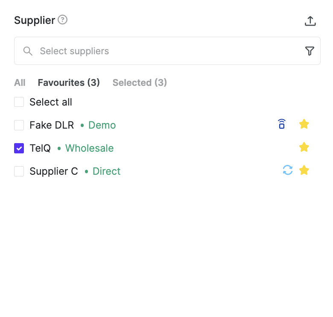Click Fake DLR's blue device signal icon
333x317 pixels.
click(282, 124)
